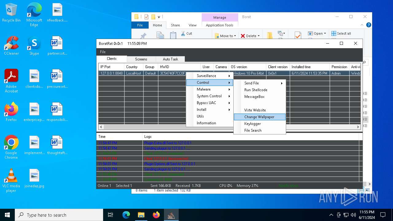The width and height of the screenshot is (393, 221).
Task: Launch the Google Chrome desktop shortcut
Action: [x=11, y=147]
